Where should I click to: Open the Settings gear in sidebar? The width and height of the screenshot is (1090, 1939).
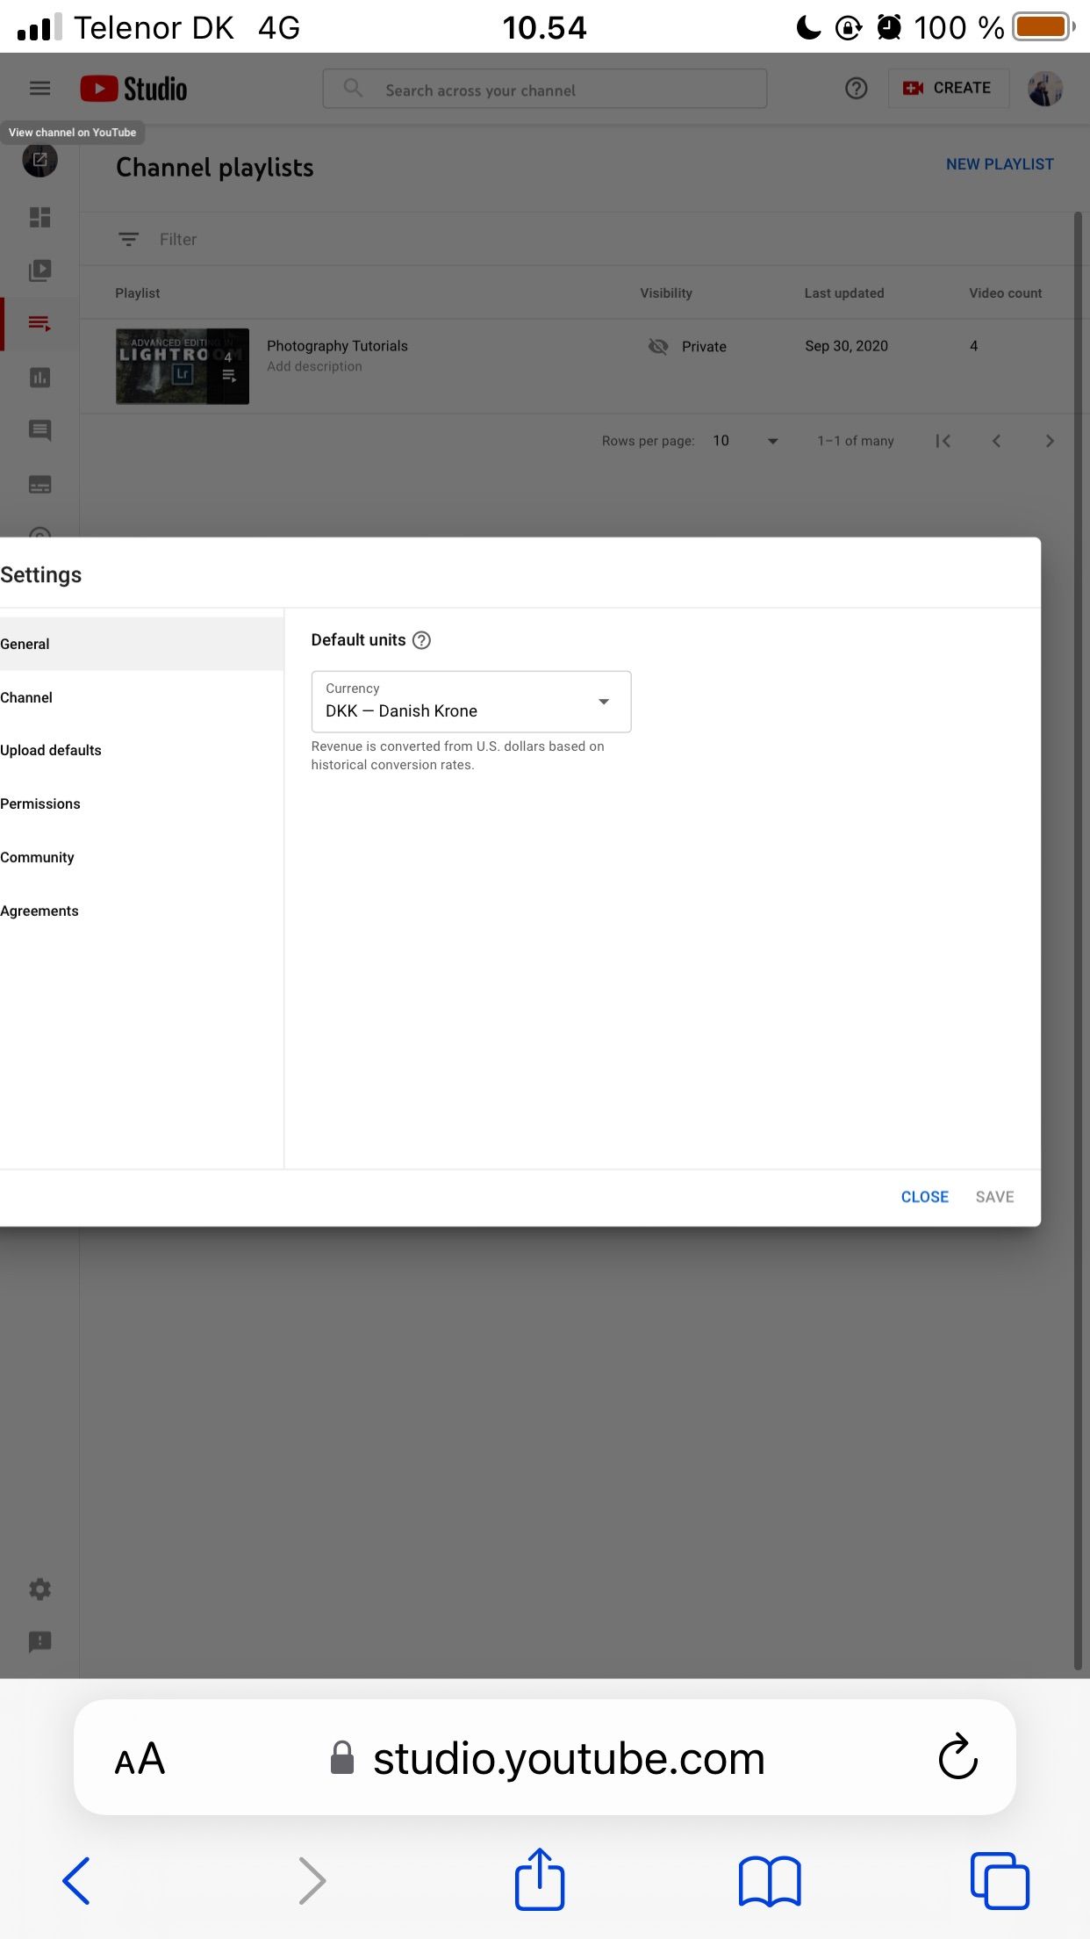tap(39, 1589)
